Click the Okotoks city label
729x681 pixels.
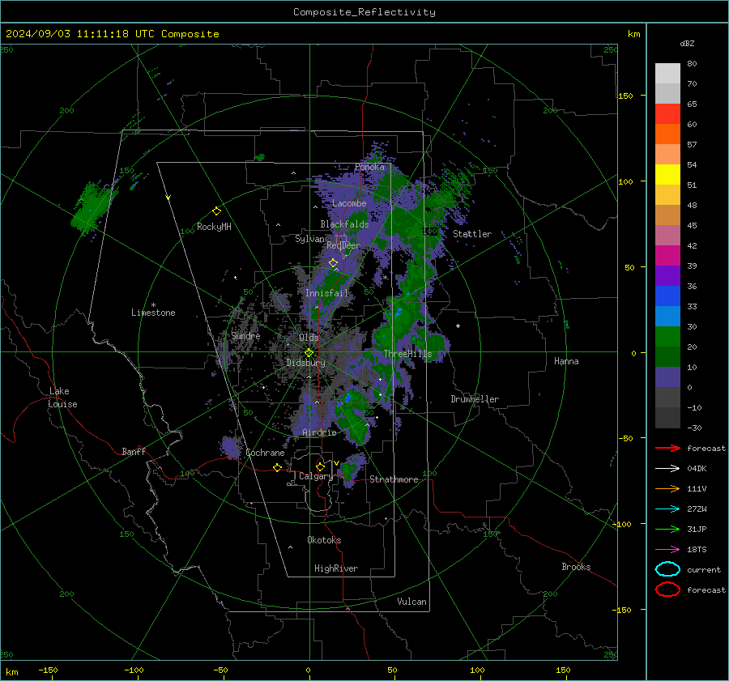[x=324, y=540]
